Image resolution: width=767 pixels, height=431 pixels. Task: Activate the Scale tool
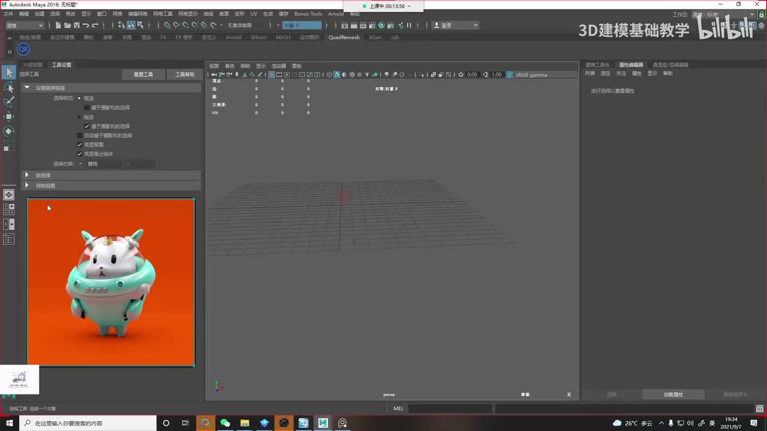[x=9, y=145]
